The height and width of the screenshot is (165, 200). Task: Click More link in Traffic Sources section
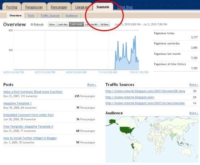(x=193, y=85)
